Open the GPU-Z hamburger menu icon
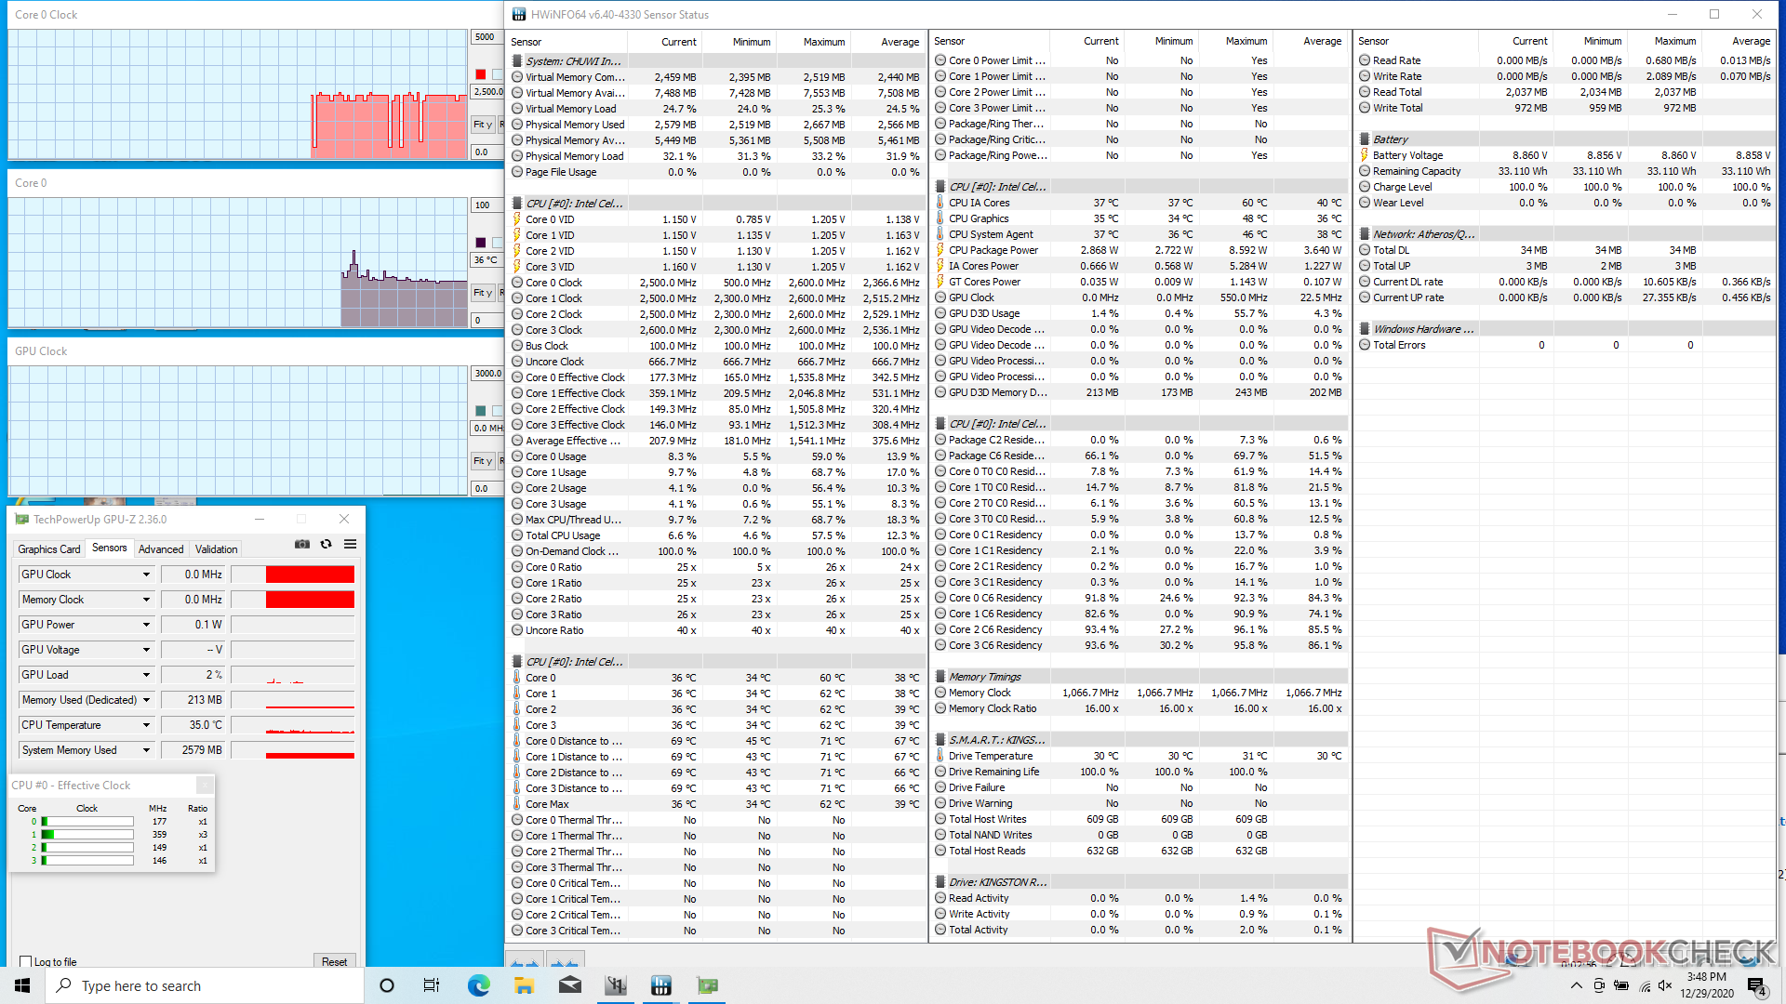Screen dimensions: 1786x1004 tap(351, 544)
